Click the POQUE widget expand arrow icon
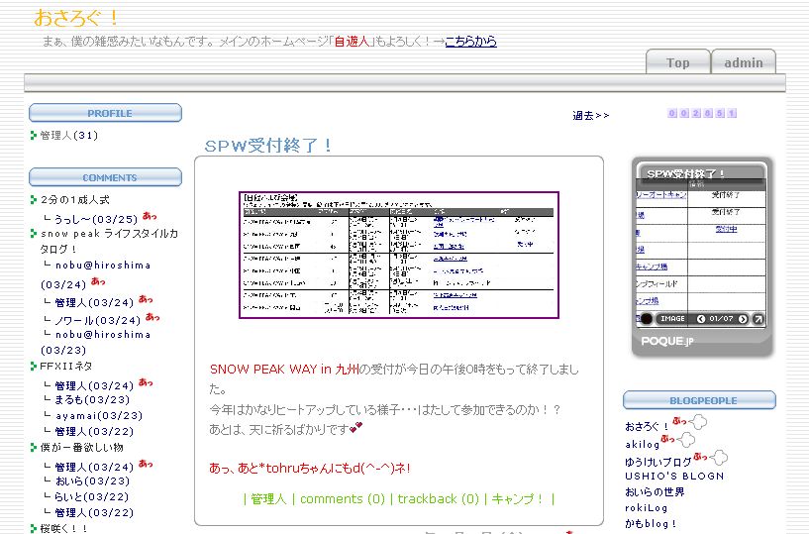The image size is (809, 534). point(758,319)
